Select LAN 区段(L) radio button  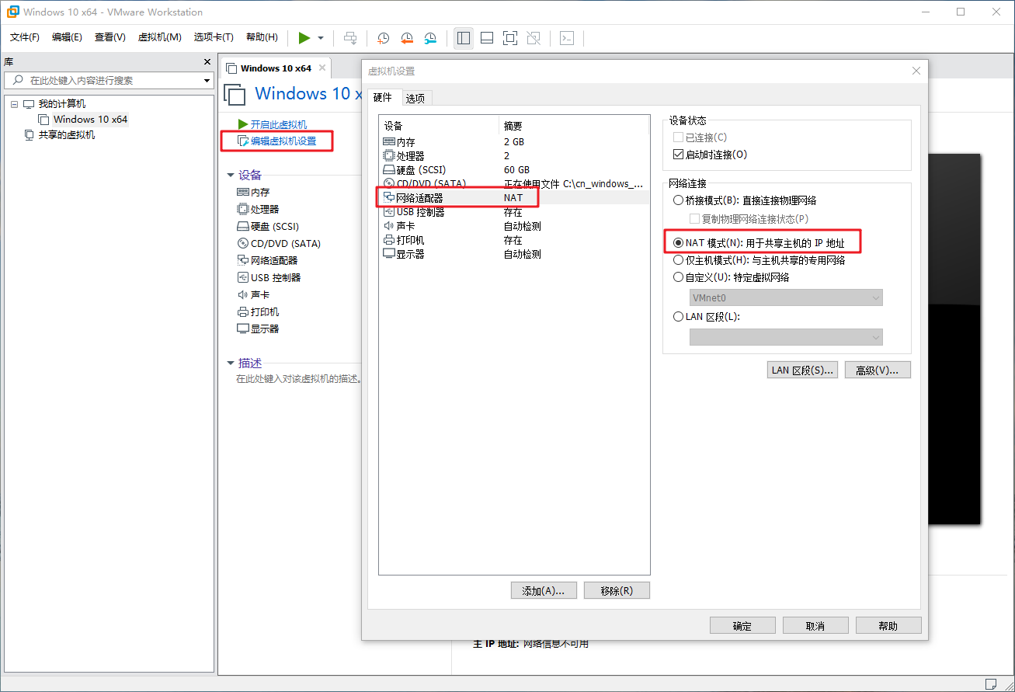point(678,317)
